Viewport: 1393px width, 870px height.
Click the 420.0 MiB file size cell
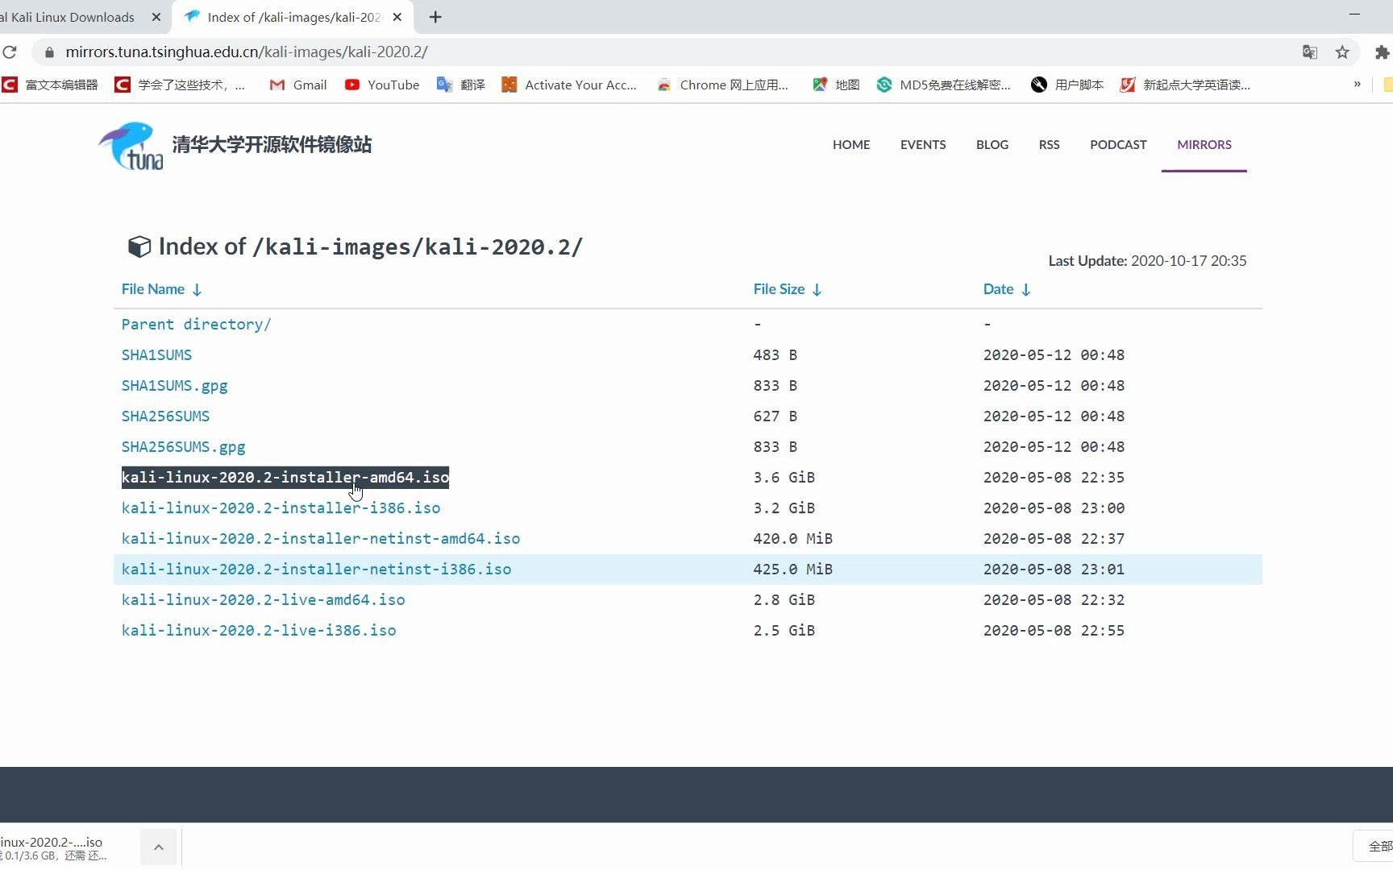click(x=792, y=539)
